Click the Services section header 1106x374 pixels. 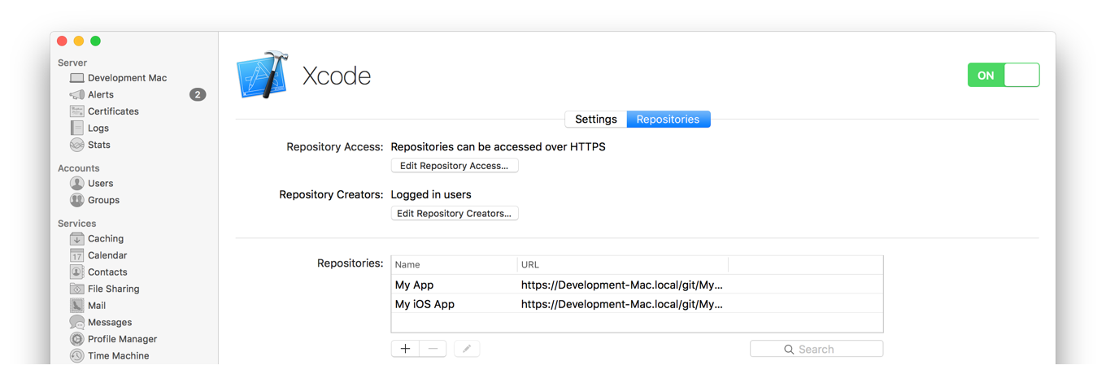coord(77,224)
